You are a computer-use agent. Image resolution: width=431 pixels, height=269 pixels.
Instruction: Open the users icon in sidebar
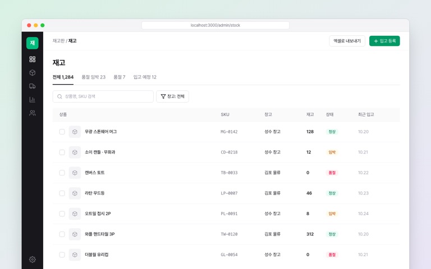(33, 113)
